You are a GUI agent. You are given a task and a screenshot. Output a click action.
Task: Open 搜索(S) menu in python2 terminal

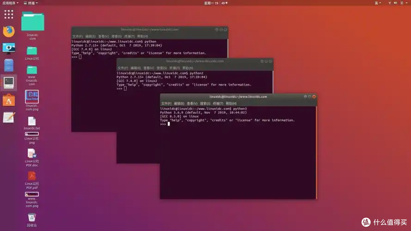[x=161, y=68]
